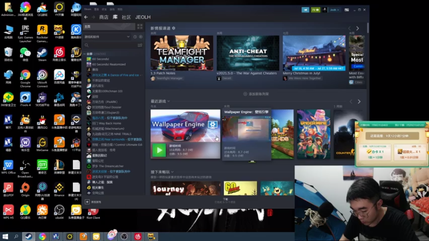Open the Steam menu in the title bar
This screenshot has width=429, height=241.
coord(87,9)
